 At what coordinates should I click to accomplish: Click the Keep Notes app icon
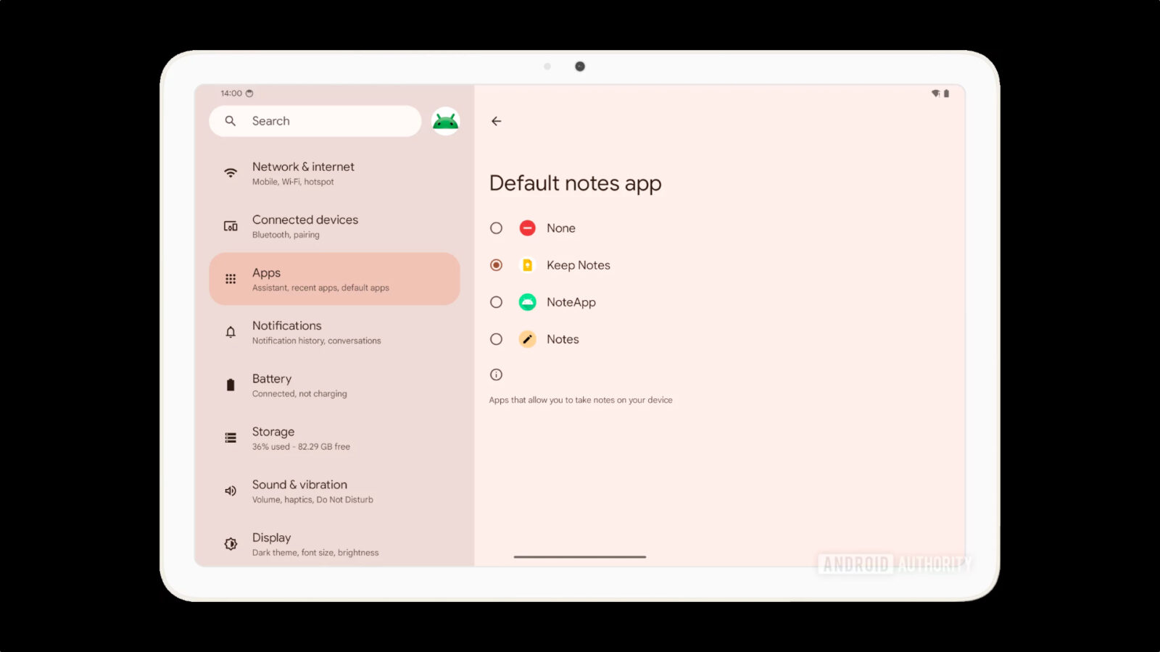point(527,264)
